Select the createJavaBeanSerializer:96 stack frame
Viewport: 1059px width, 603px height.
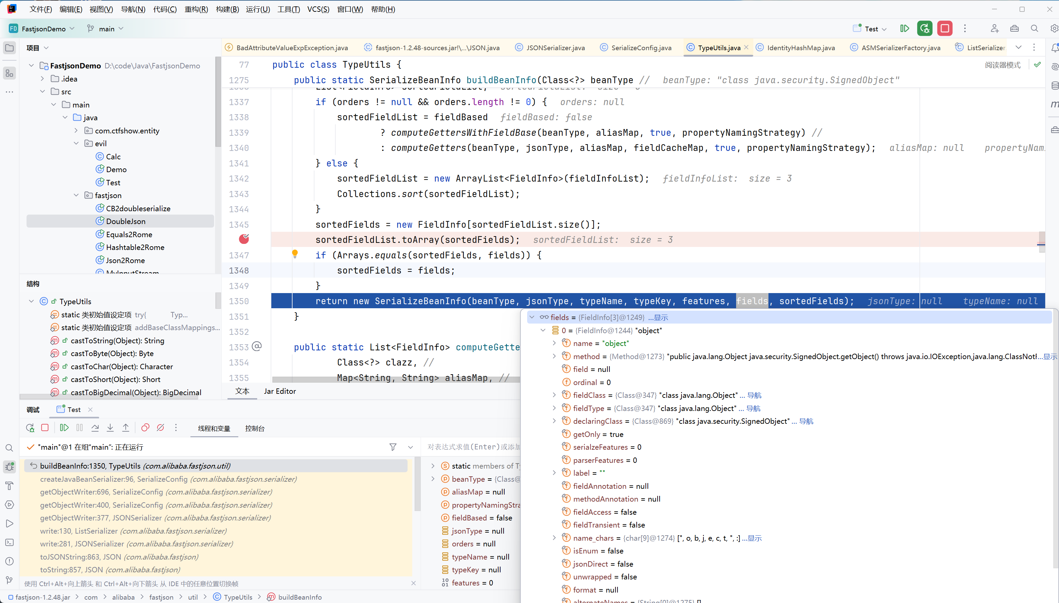click(216, 479)
